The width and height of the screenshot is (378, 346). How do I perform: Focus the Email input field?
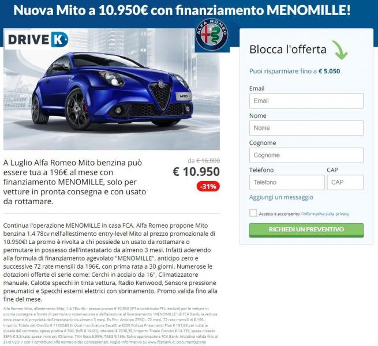(x=306, y=101)
